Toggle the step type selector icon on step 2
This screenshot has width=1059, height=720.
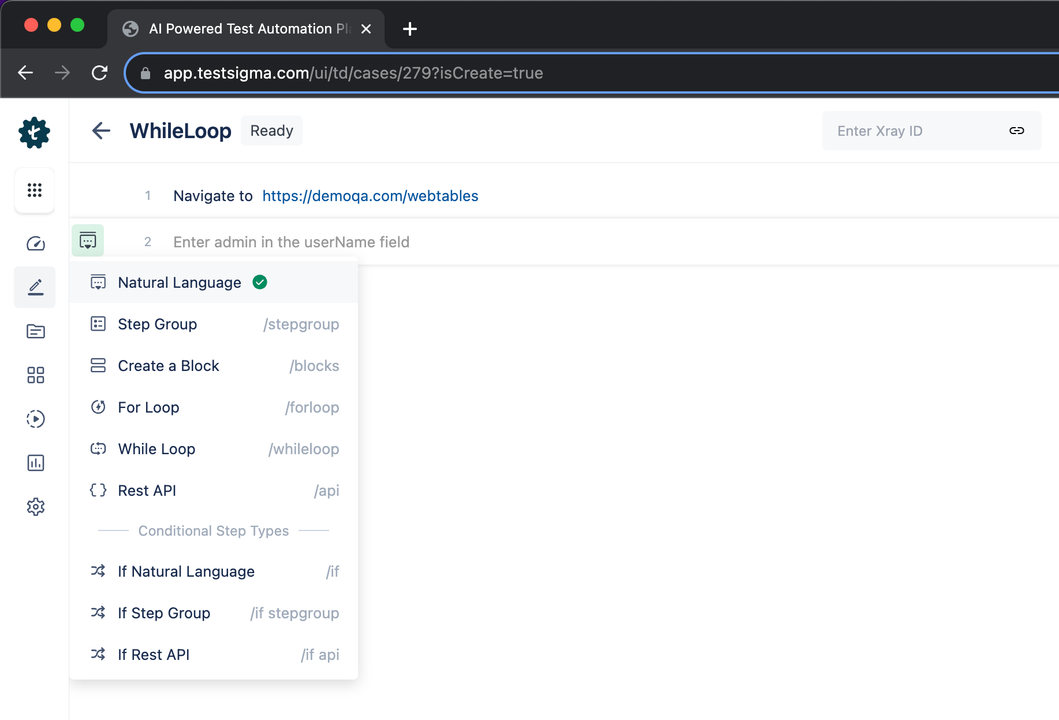[88, 240]
